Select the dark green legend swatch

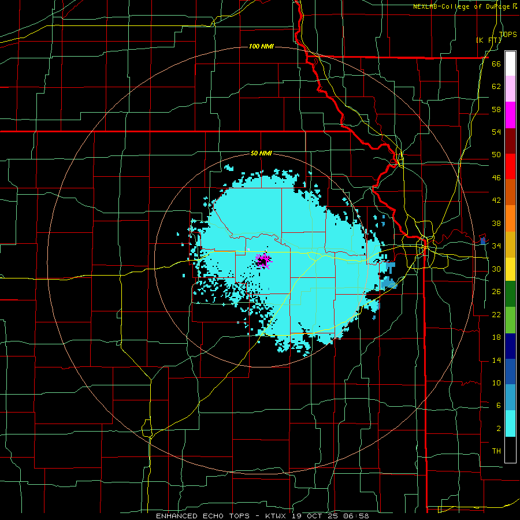[510, 294]
